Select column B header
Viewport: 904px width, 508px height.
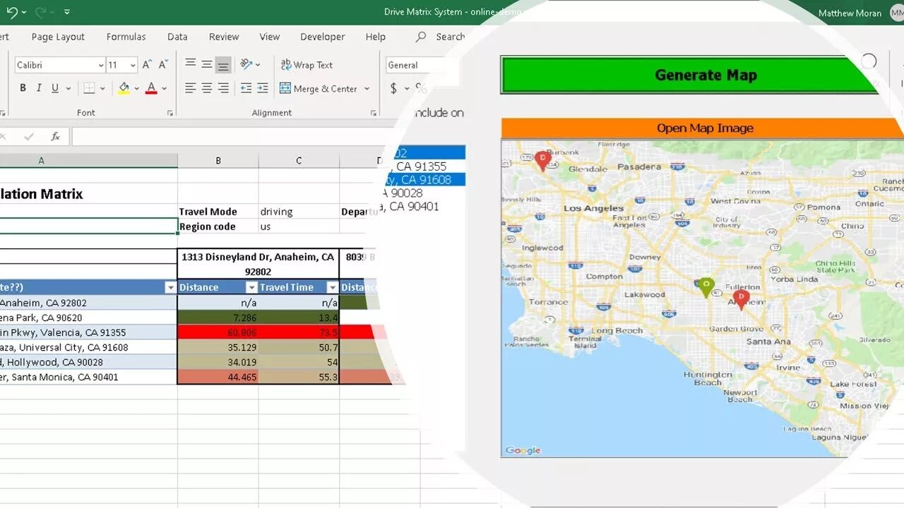pyautogui.click(x=218, y=161)
